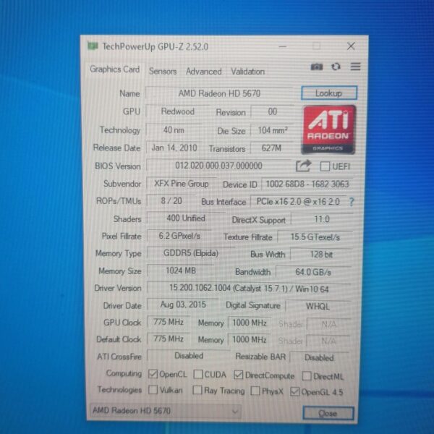Open the Advanced tab
Viewport: 434px width, 434px height.
click(x=204, y=72)
